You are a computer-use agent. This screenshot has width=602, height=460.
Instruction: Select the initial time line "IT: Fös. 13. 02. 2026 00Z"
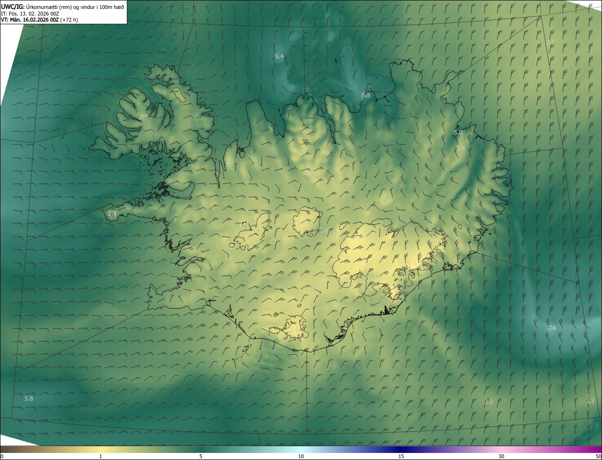pyautogui.click(x=30, y=13)
